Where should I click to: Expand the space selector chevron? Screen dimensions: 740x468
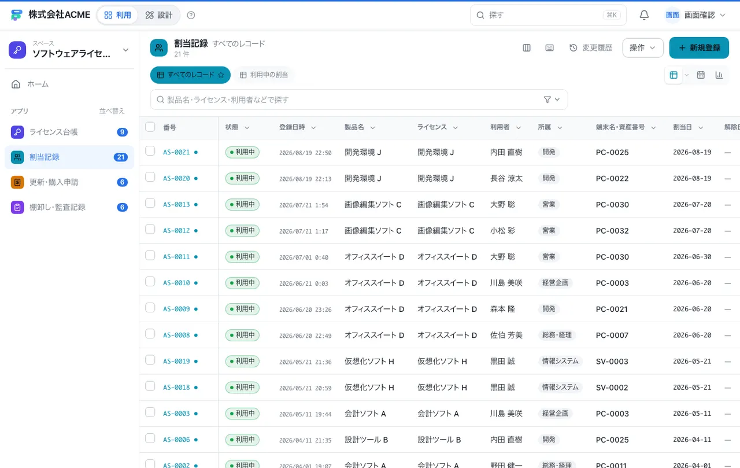coord(126,50)
